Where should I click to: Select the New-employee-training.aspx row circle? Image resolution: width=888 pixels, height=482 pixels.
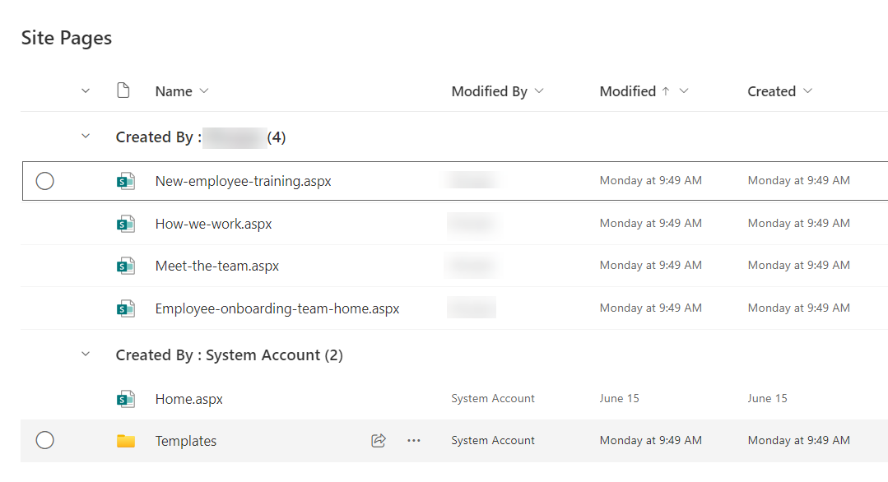click(45, 181)
